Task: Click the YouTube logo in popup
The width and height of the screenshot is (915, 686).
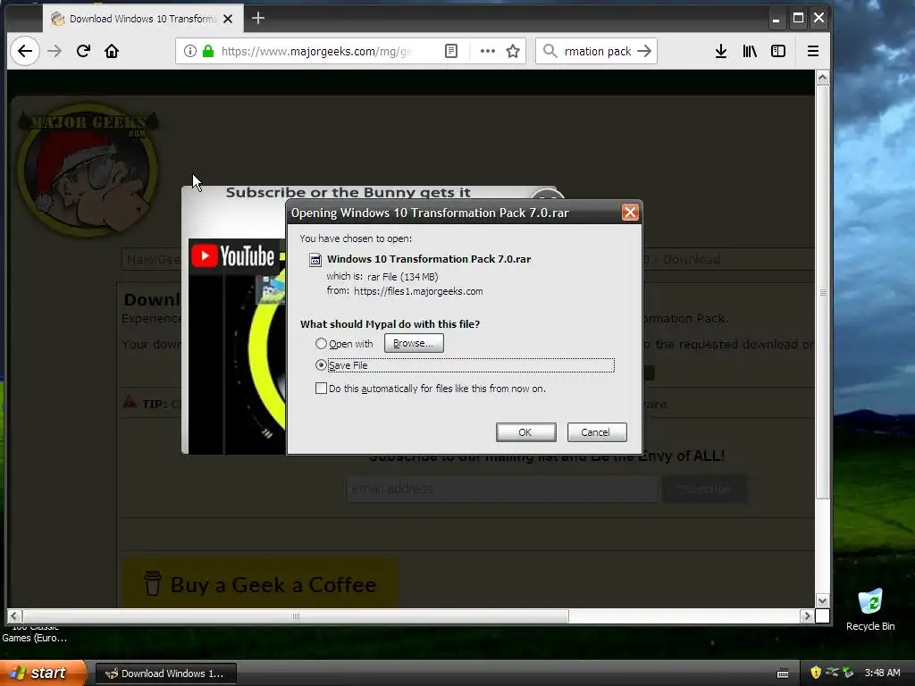Action: click(x=233, y=256)
